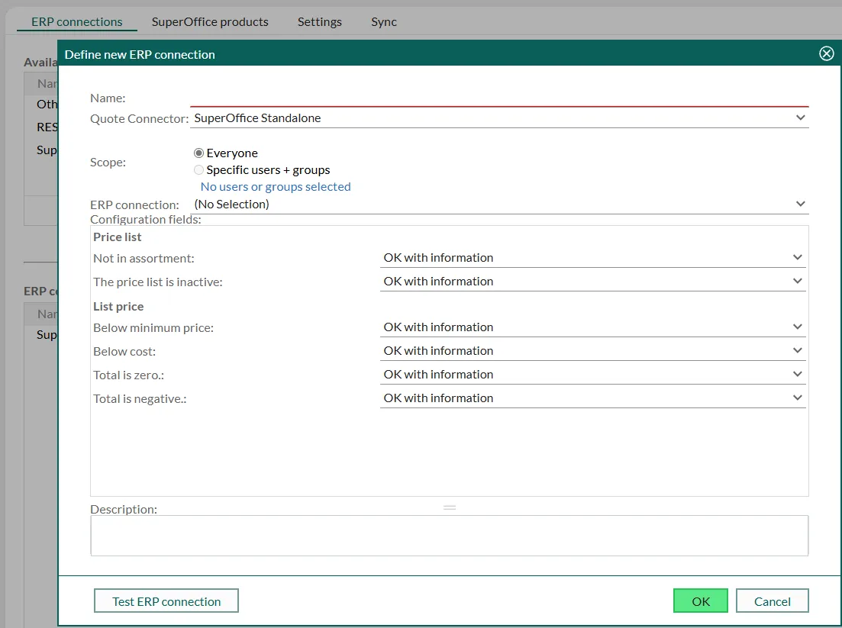Close the Define new ERP connection dialog
This screenshot has width=842, height=628.
click(826, 53)
